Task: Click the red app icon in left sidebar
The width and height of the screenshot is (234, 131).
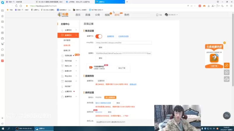Action: (2, 61)
